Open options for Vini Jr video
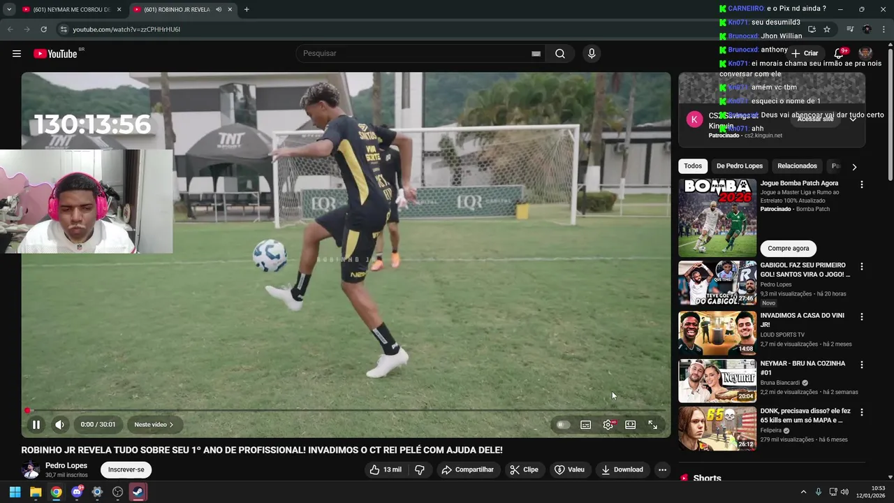Screen dimensions: 894x503 (861, 316)
